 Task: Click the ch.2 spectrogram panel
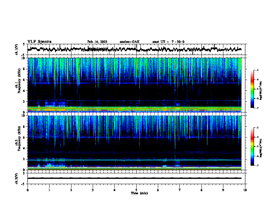click(134, 143)
